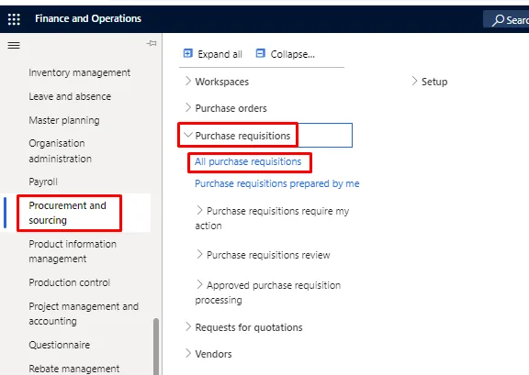Click the Purchase requisitions group label
The width and height of the screenshot is (529, 375).
242,136
